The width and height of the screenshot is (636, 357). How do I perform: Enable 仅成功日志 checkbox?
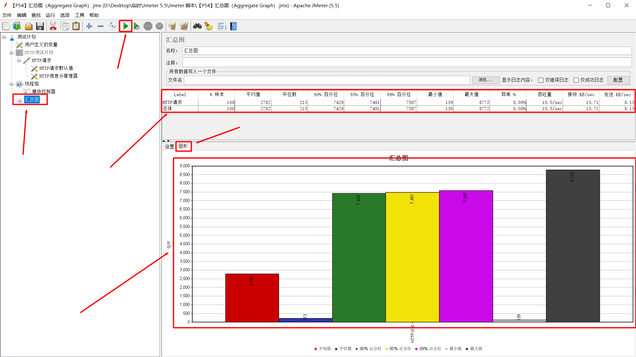pos(576,80)
